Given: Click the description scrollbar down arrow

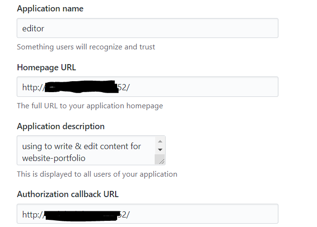Looking at the screenshot, I should tap(160, 150).
